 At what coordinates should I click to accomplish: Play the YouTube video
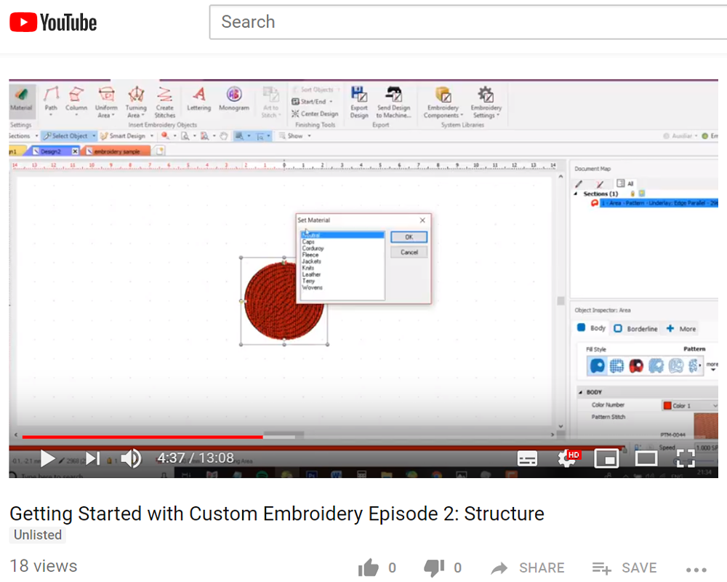click(47, 459)
